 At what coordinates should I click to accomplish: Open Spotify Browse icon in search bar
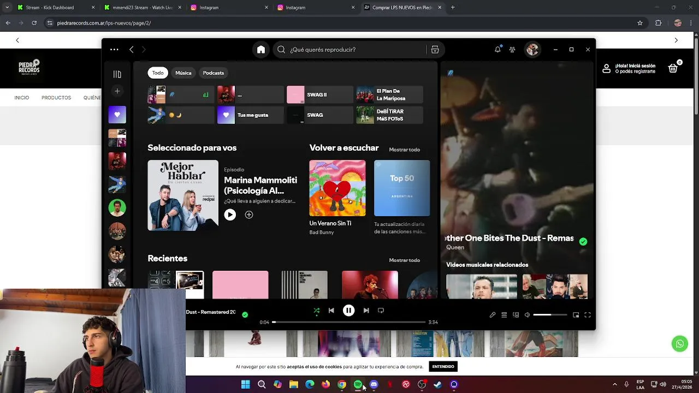click(x=435, y=50)
